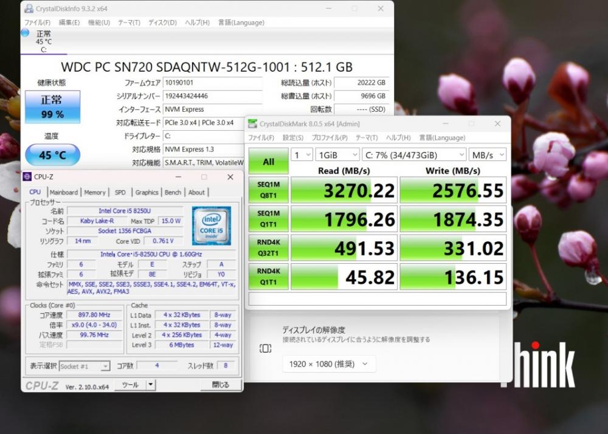Click the interface field showing NVM Express
608x434 pixels.
click(212, 109)
